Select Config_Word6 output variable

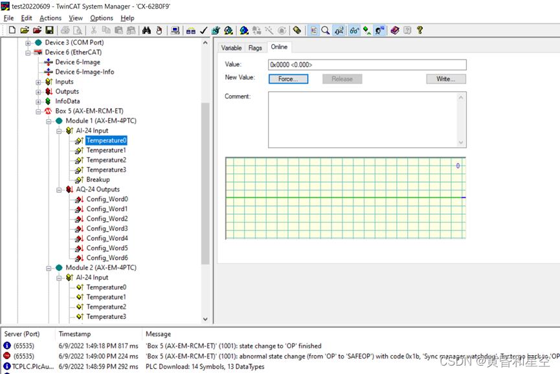pos(107,258)
